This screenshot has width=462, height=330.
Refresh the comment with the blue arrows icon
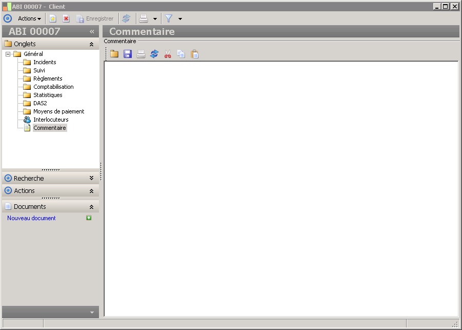pyautogui.click(x=154, y=54)
